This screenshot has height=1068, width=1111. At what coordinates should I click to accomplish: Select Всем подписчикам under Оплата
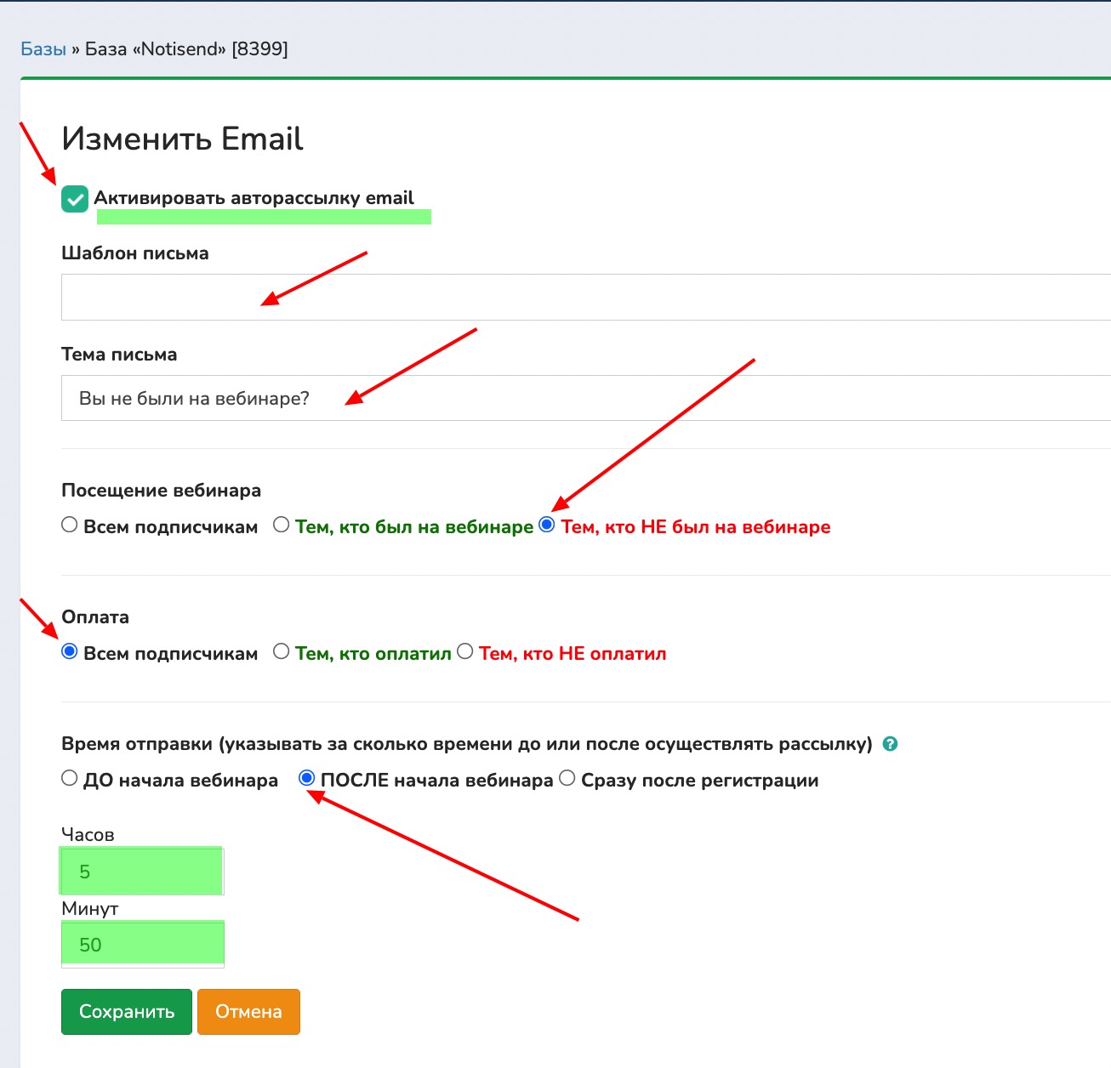(70, 652)
